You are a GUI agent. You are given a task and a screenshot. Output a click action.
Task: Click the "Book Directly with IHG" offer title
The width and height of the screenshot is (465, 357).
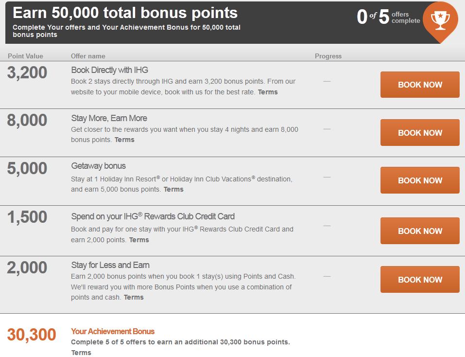coord(109,70)
